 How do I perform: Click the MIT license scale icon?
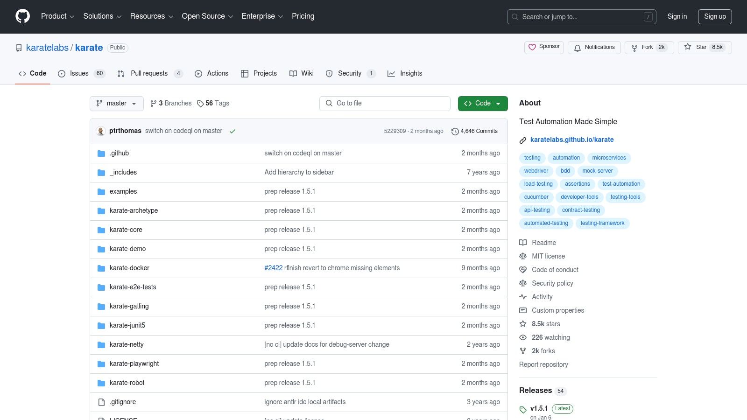tap(523, 256)
